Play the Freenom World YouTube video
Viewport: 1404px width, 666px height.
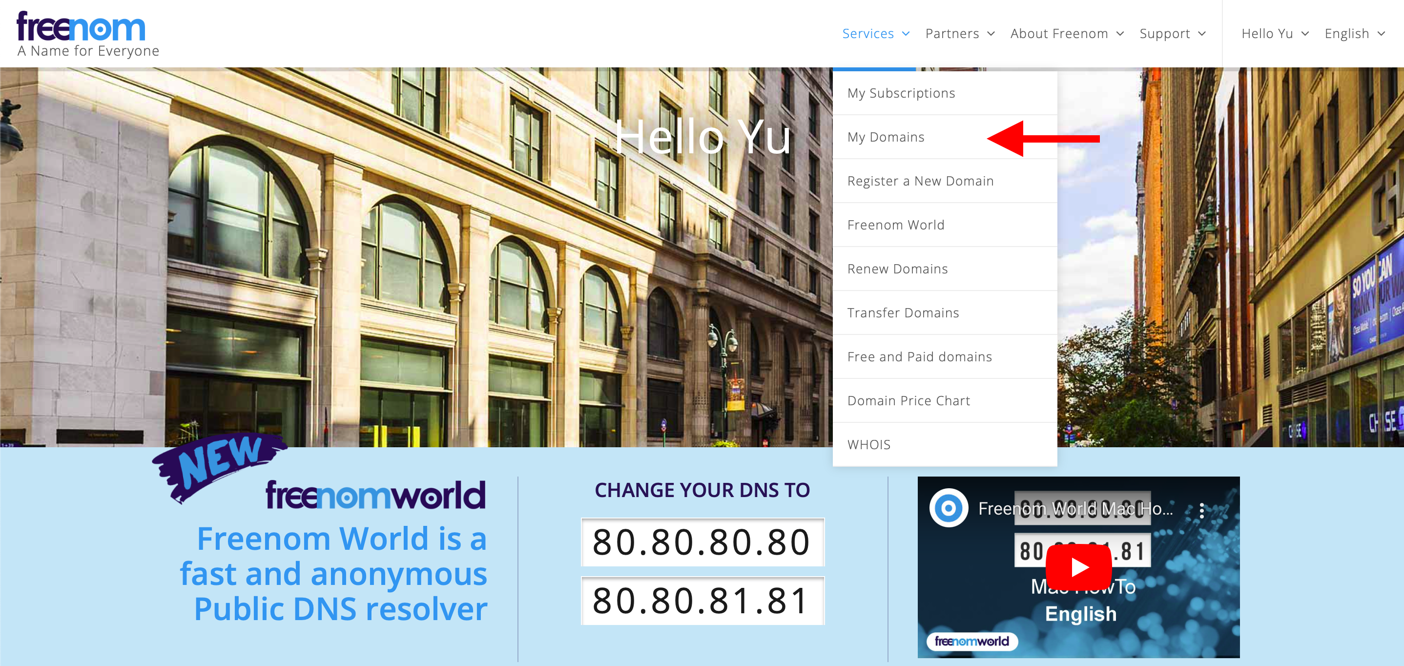point(1078,567)
